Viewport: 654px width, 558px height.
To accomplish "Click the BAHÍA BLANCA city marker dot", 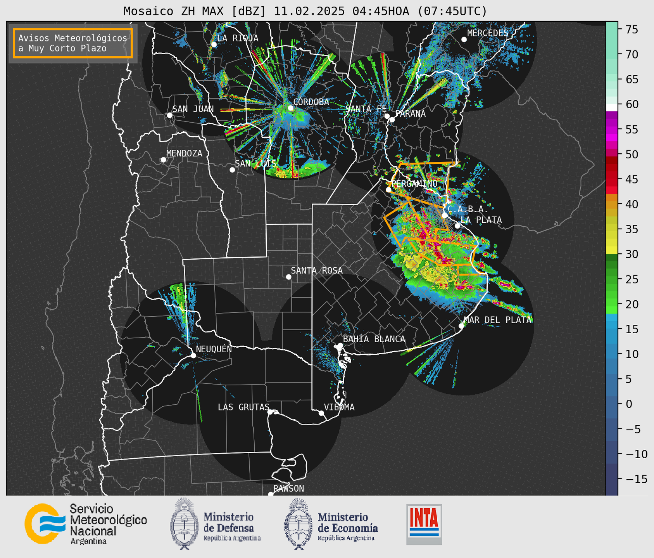I will pos(340,345).
